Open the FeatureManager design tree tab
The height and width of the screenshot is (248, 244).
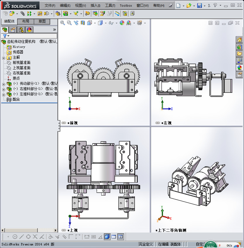point(5,30)
